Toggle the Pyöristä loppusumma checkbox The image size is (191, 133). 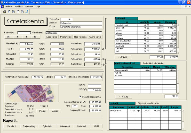80,97
